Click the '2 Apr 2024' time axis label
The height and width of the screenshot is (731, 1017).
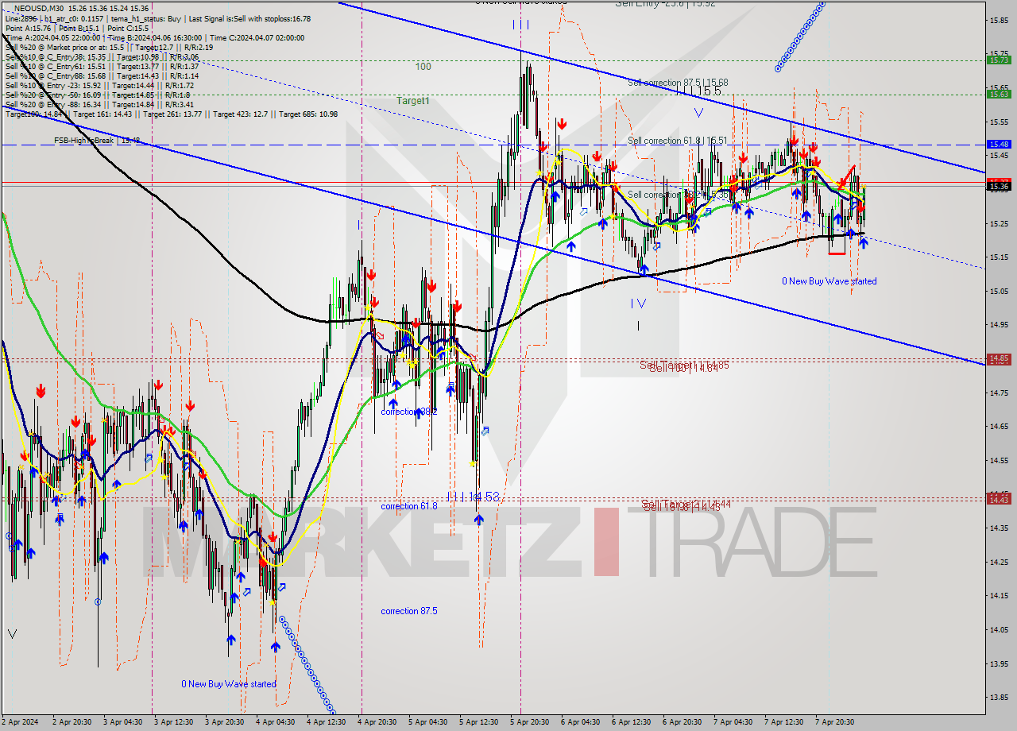pos(20,722)
